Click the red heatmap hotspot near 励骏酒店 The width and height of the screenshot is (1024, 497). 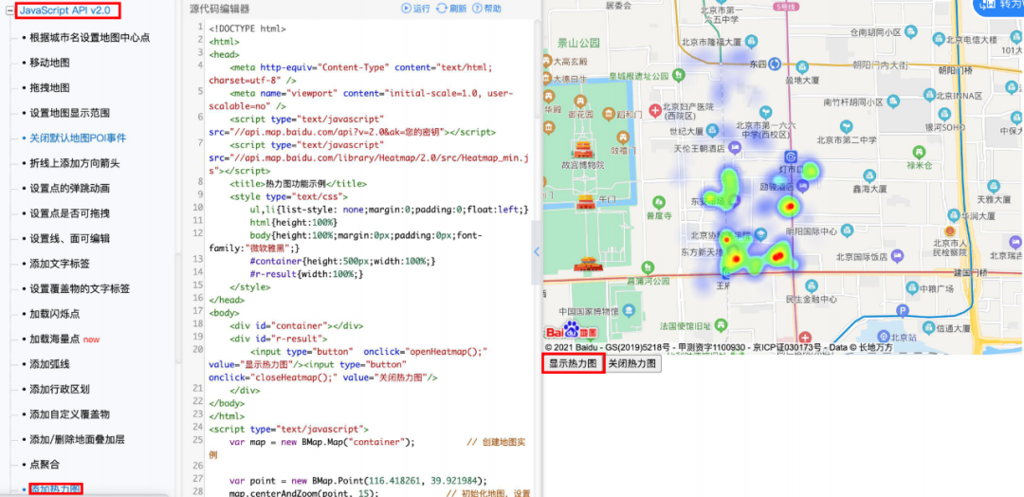coord(790,208)
